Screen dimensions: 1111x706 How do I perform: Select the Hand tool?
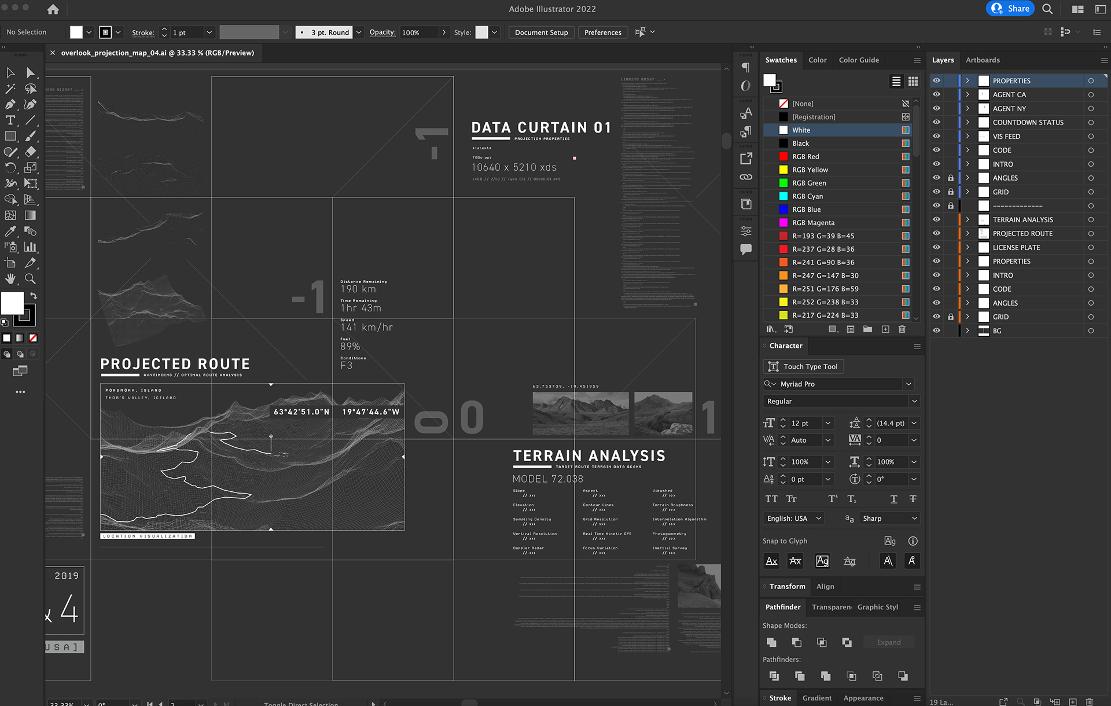(x=10, y=279)
